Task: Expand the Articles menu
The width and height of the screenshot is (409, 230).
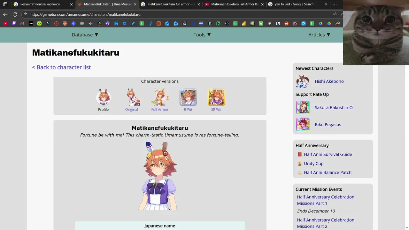Action: coord(319,34)
